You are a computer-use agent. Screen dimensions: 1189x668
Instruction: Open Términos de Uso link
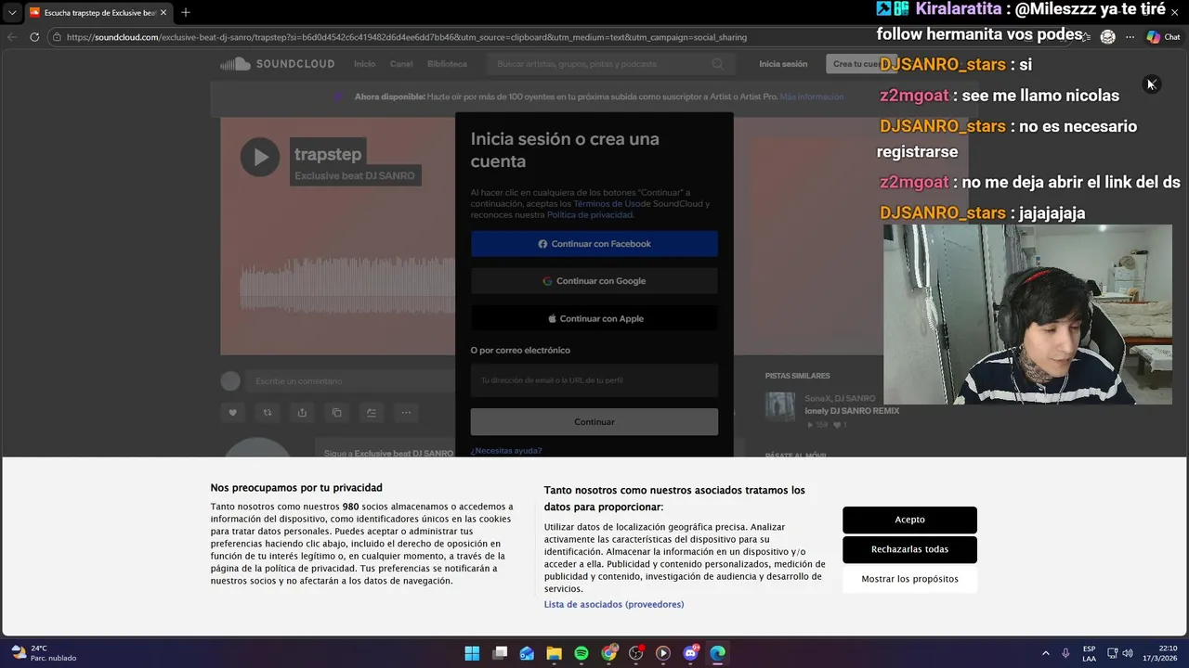tap(606, 203)
